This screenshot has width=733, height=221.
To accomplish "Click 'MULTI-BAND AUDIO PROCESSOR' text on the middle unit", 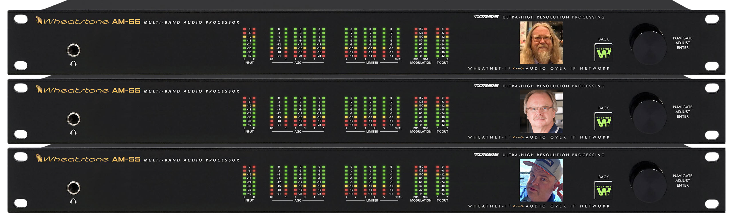I will coord(192,91).
